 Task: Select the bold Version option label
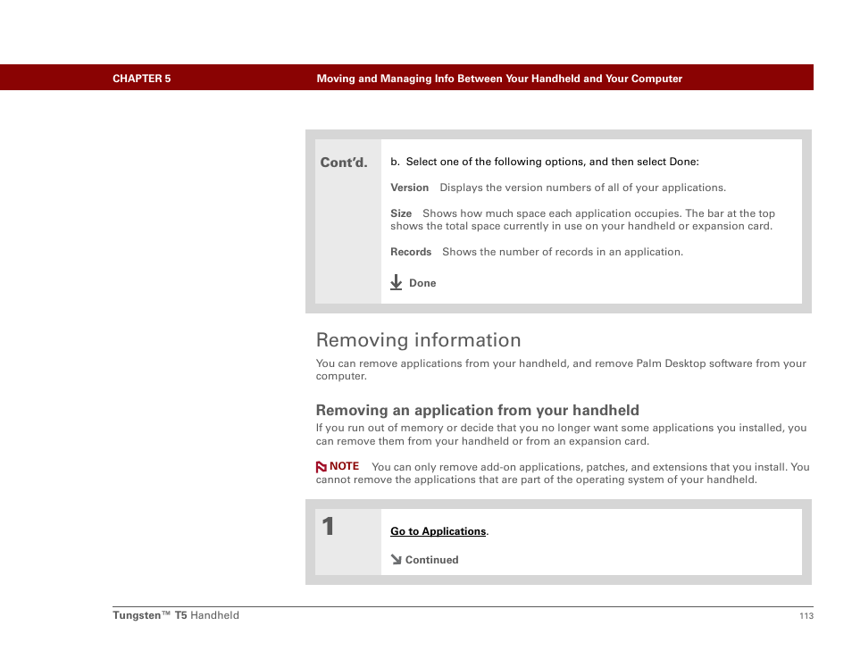[409, 188]
